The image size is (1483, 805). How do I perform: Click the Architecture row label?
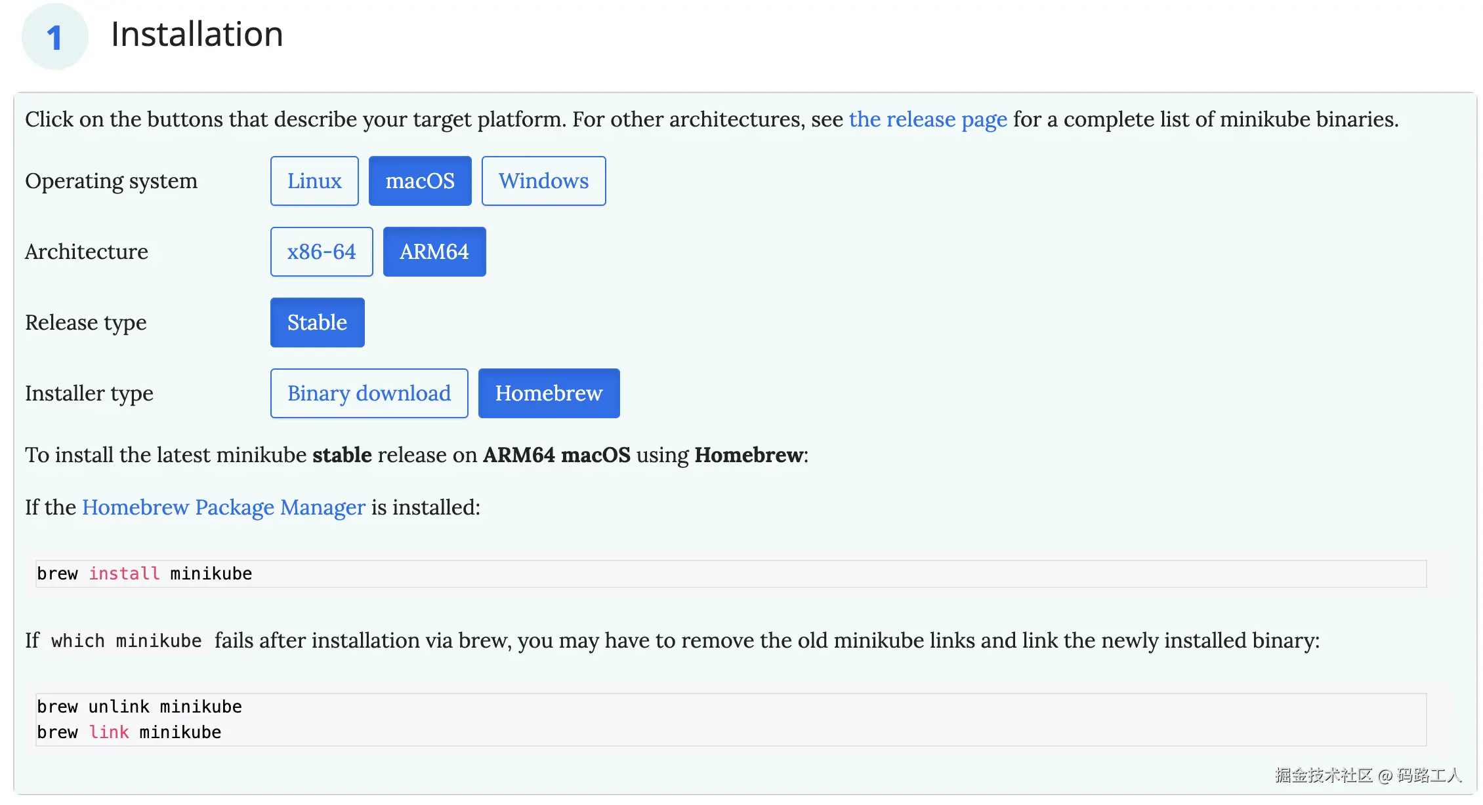point(87,252)
